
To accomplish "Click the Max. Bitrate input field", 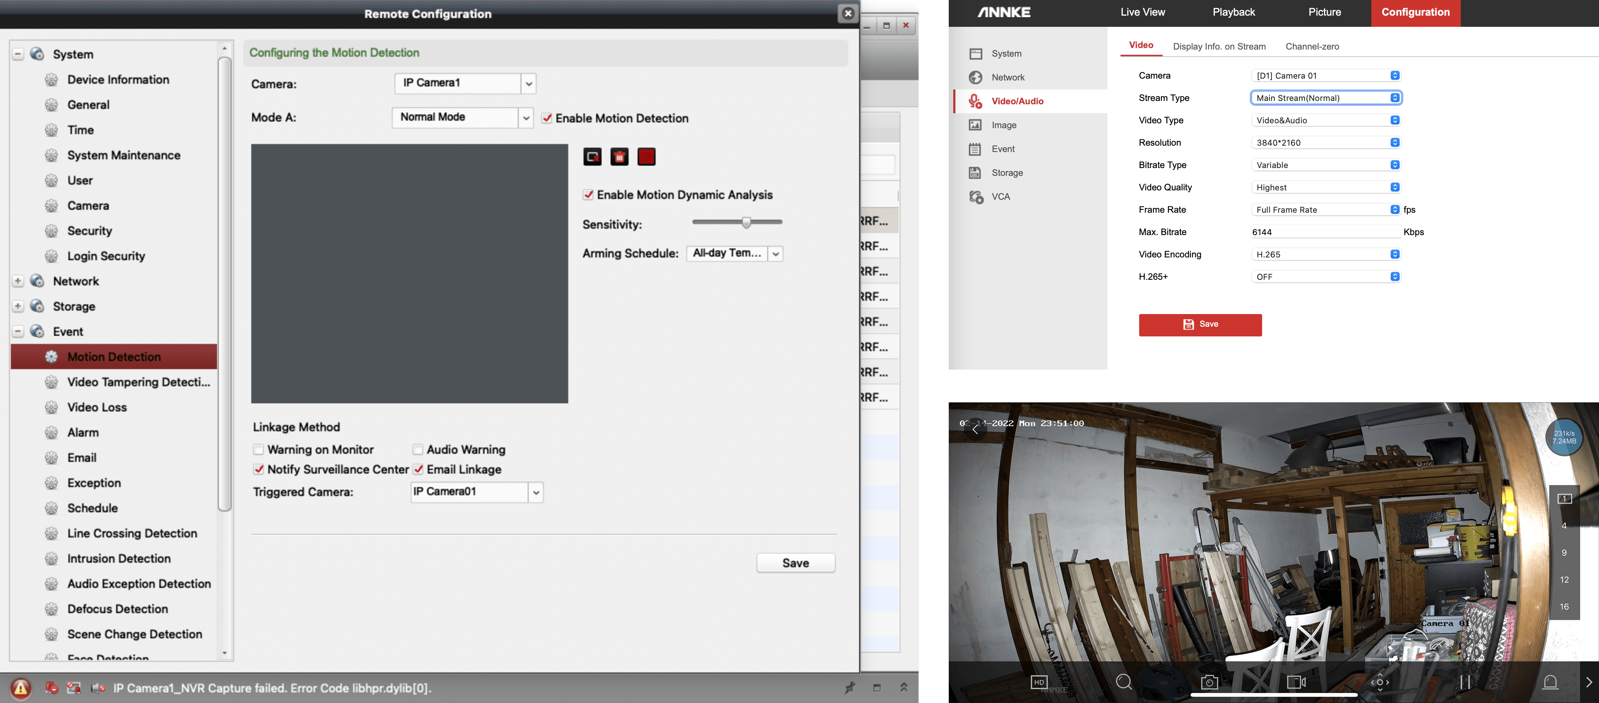I will (x=1325, y=232).
